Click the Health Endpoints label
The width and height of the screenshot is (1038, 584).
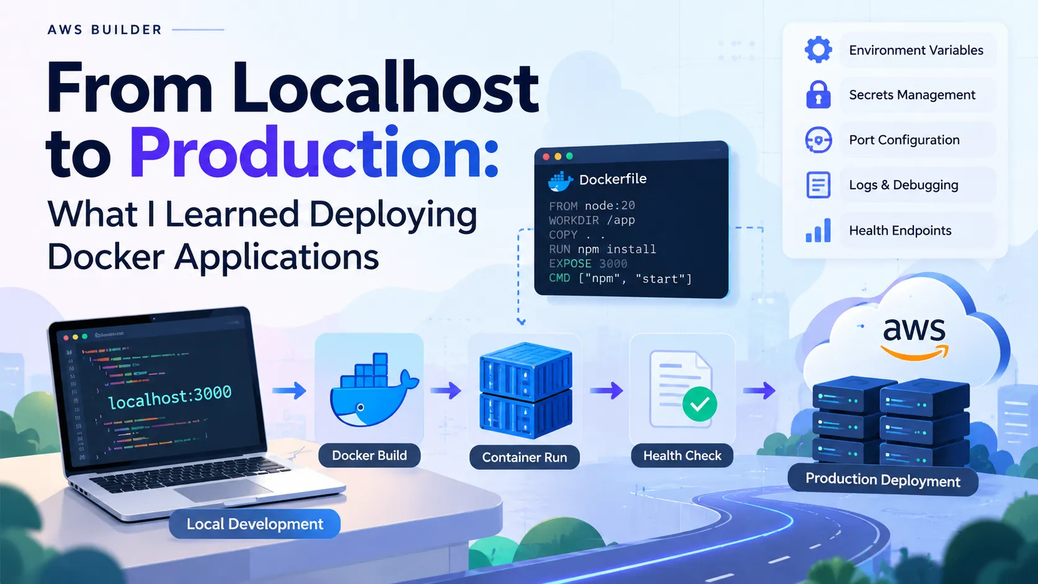(900, 230)
